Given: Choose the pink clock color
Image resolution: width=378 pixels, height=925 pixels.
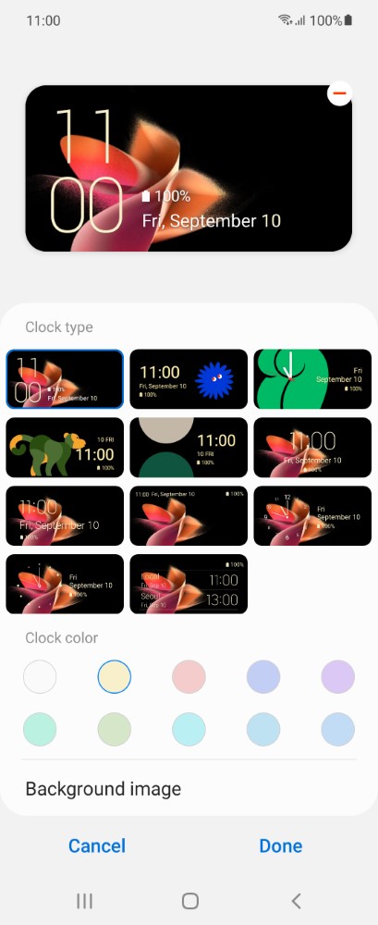Looking at the screenshot, I should click(189, 677).
